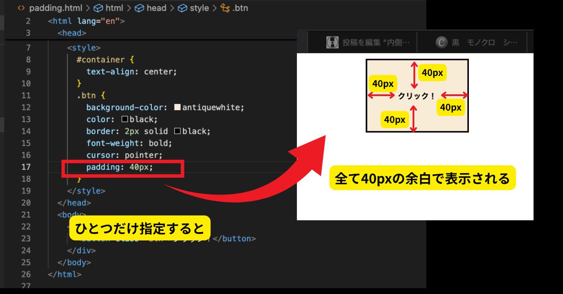The image size is (563, 294).
Task: Open the antiquewhite color swatch picker
Action: (178, 108)
